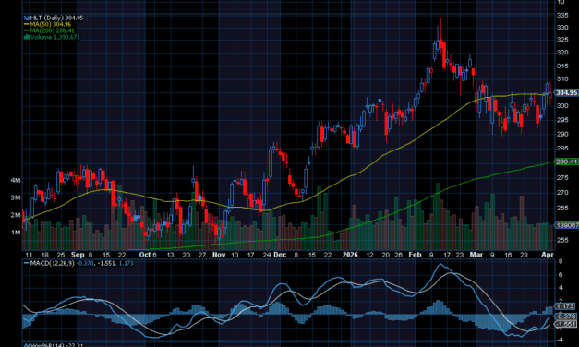Click the -4 level on the MACD scale
The image size is (579, 347).
pos(559,340)
